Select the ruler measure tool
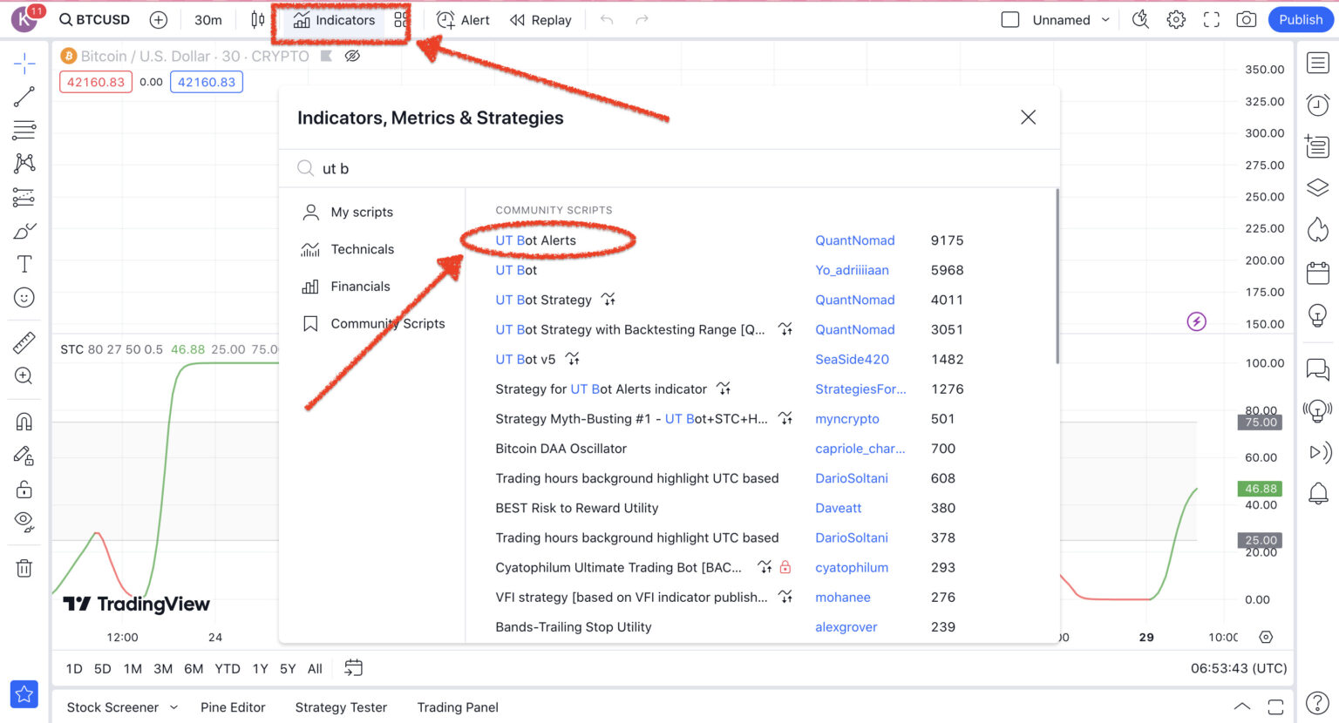Viewport: 1339px width, 723px height. pos(24,342)
